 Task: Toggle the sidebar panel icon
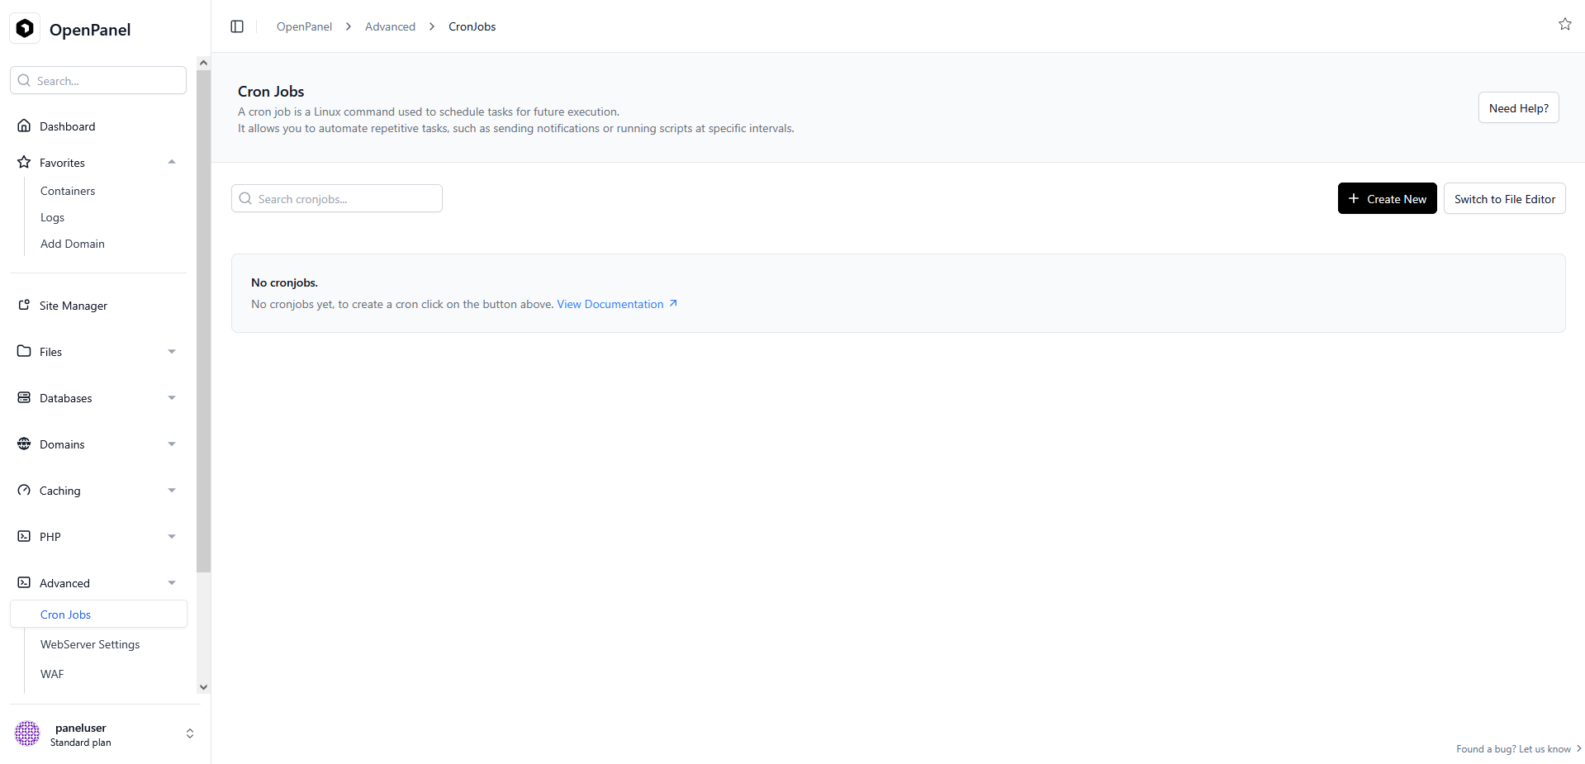click(x=237, y=26)
